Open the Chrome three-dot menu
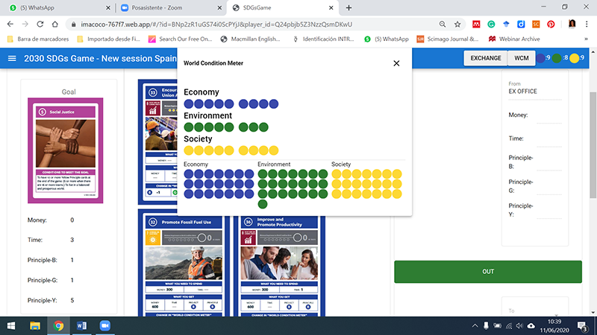Image resolution: width=597 pixels, height=335 pixels. (587, 25)
